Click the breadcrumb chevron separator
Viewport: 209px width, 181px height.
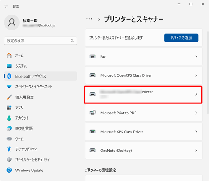click(x=99, y=19)
